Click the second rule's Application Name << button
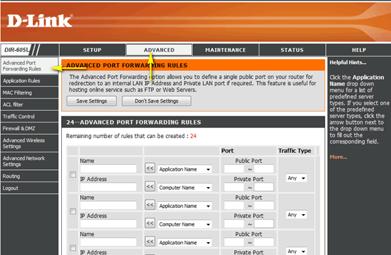 (150, 205)
